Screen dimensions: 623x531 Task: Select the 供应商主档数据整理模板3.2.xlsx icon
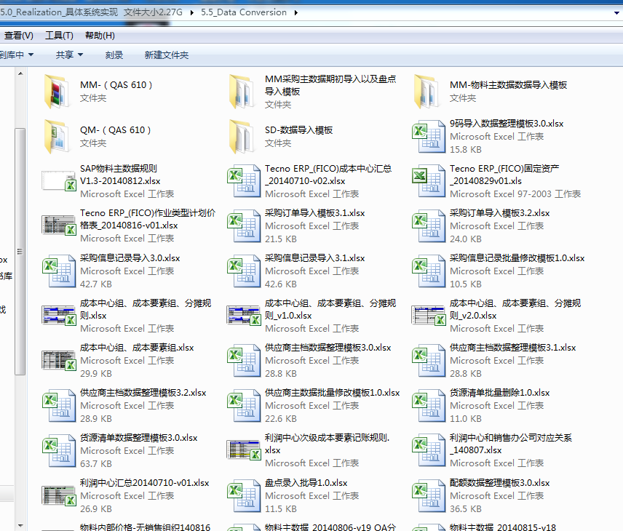[59, 405]
